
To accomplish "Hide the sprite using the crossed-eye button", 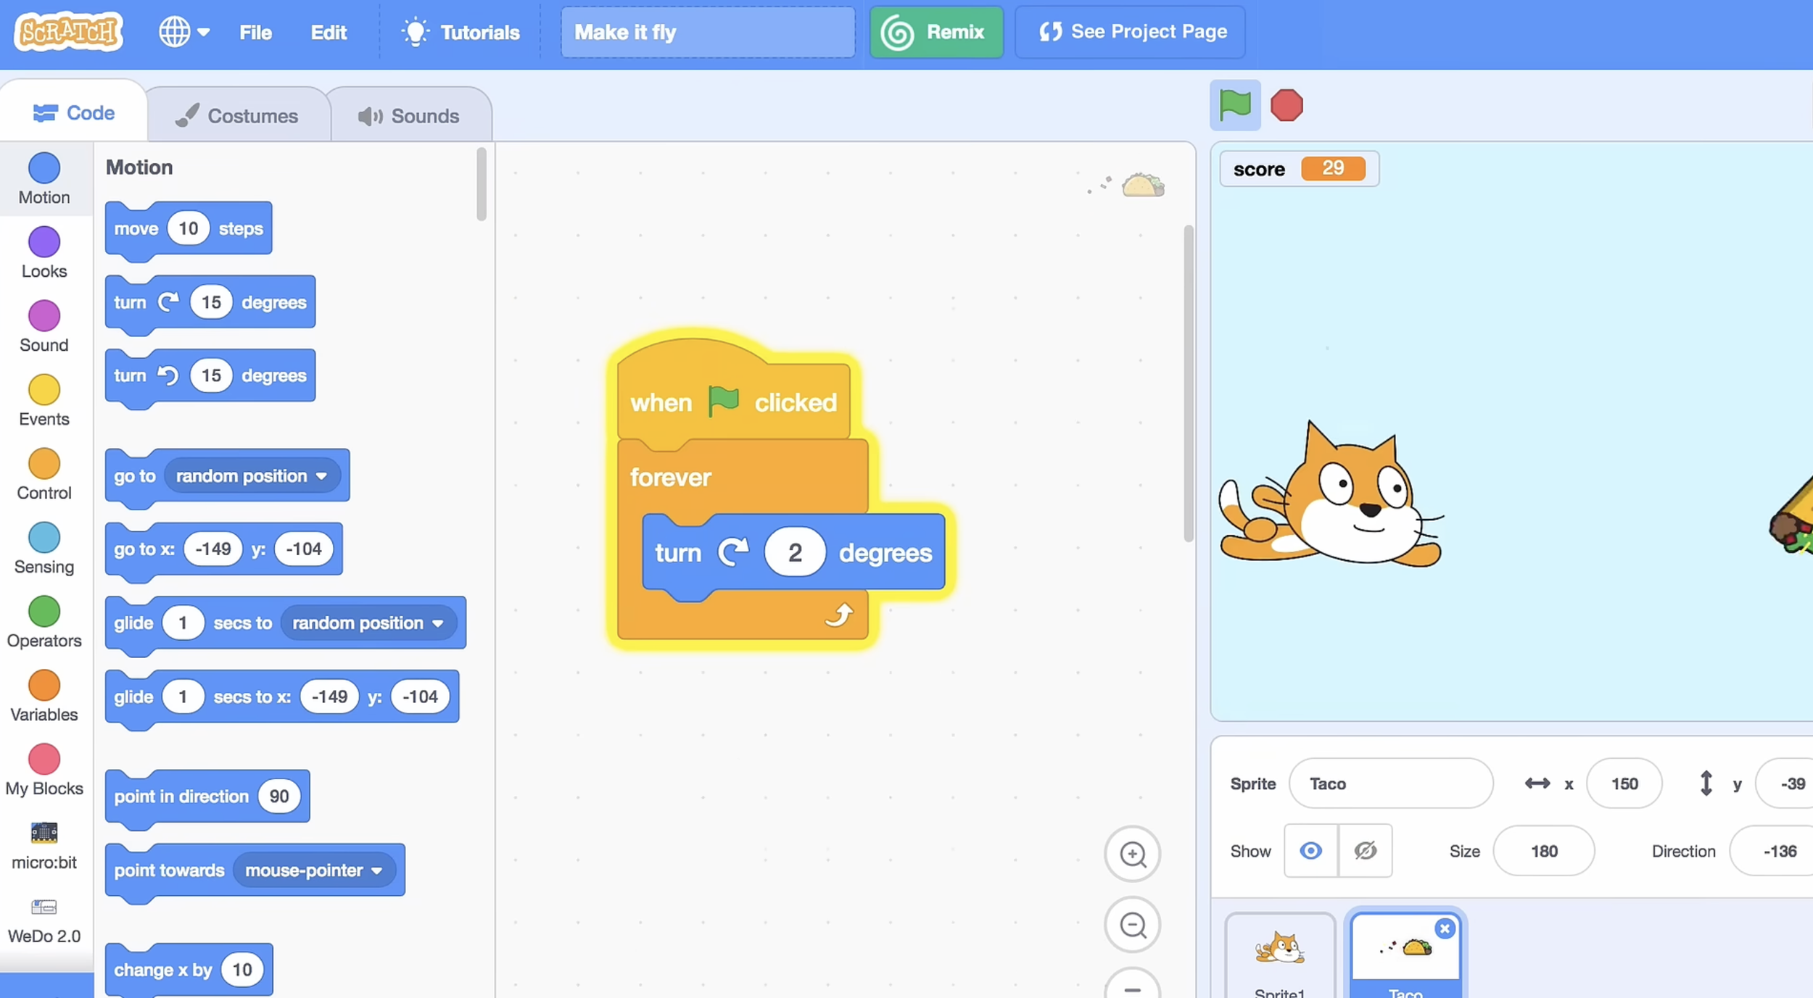I will tap(1365, 850).
